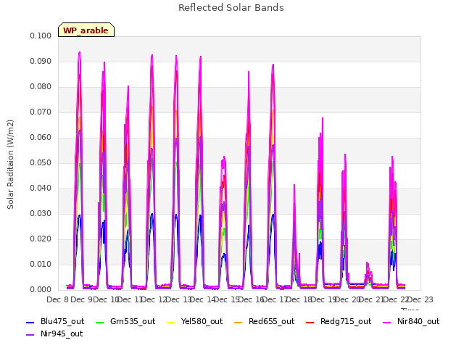This screenshot has height=348, width=464.
Task: Click the Dec 23 x-axis date label
Action: click(420, 299)
